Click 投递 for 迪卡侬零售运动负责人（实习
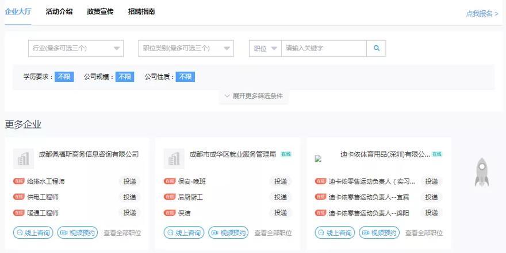Image resolution: width=506 pixels, height=253 pixels. 431,181
